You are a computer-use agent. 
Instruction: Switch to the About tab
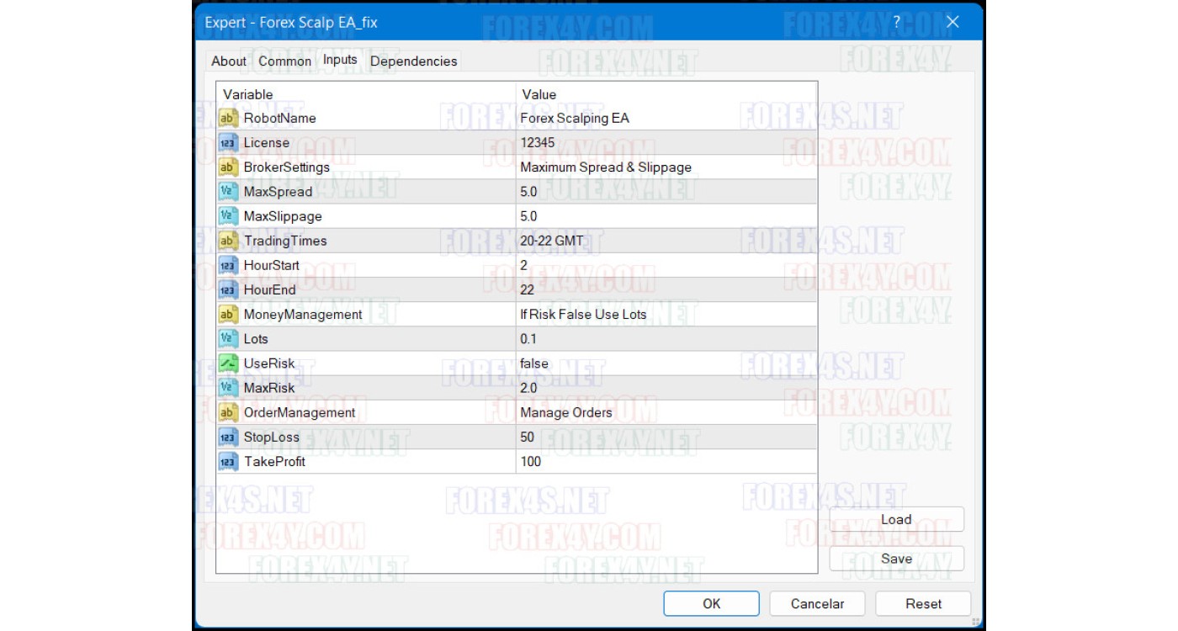[x=229, y=61]
